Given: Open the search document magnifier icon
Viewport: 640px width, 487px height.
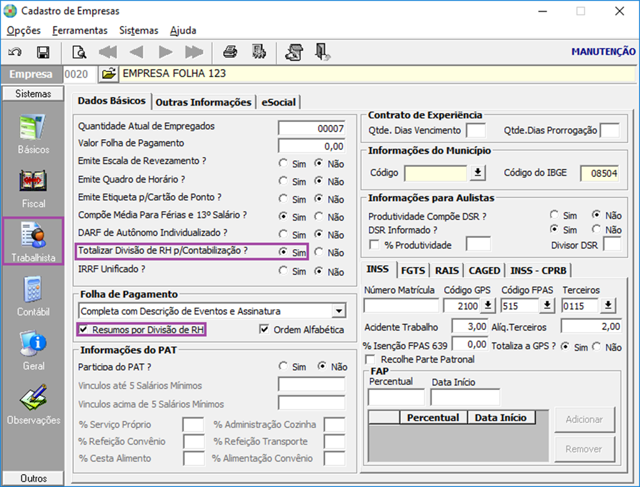Looking at the screenshot, I should pos(79,52).
